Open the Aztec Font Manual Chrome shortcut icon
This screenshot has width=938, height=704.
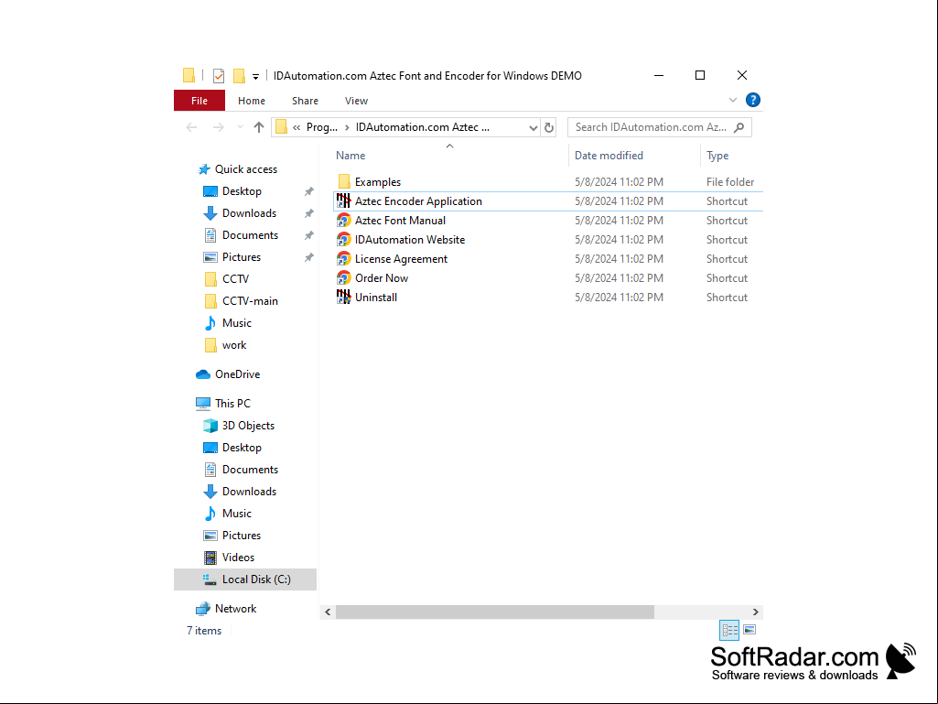point(343,221)
